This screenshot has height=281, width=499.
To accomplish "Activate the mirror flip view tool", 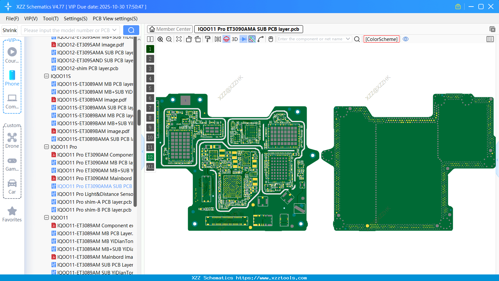I will (x=218, y=39).
